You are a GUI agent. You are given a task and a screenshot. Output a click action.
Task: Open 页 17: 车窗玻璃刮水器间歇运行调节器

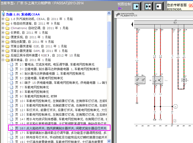pyautogui.click(x=61, y=133)
